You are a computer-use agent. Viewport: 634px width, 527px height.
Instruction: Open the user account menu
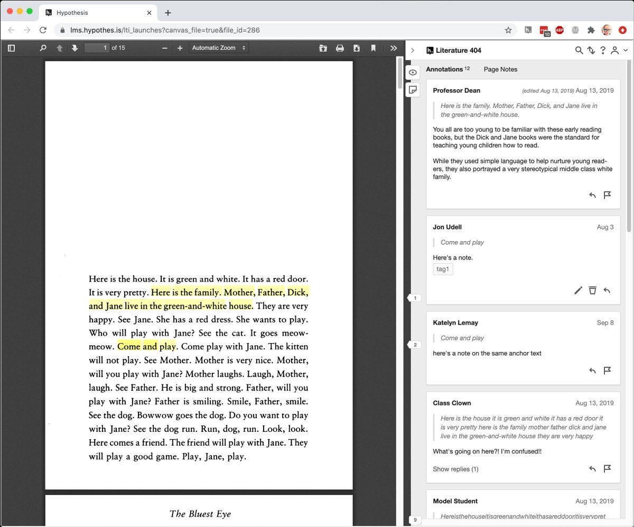pos(618,50)
